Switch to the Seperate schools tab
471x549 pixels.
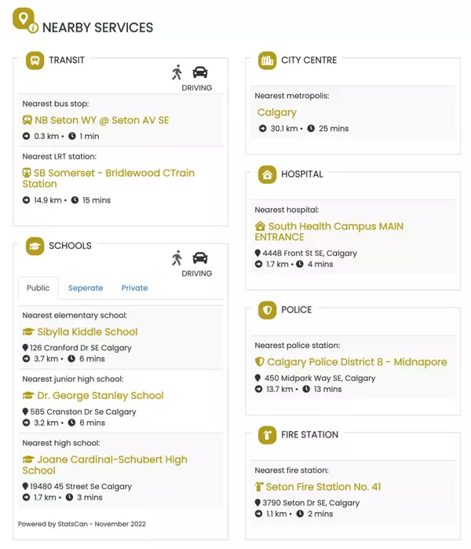click(86, 288)
